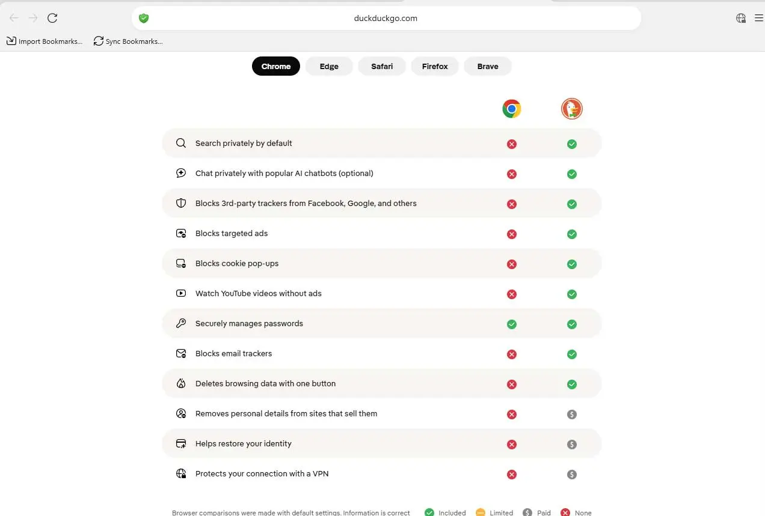Open the hamburger menu in browser toolbar
The image size is (765, 516).
click(758, 18)
